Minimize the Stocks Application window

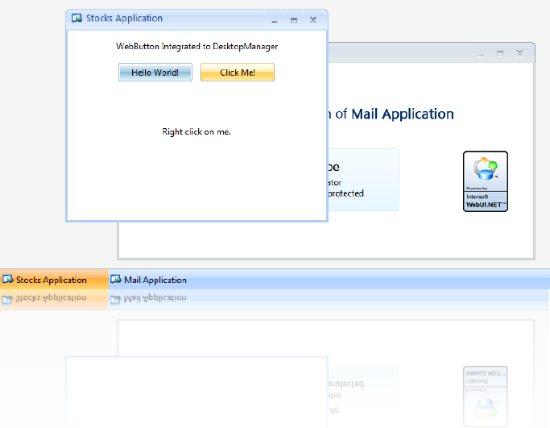coord(274,19)
